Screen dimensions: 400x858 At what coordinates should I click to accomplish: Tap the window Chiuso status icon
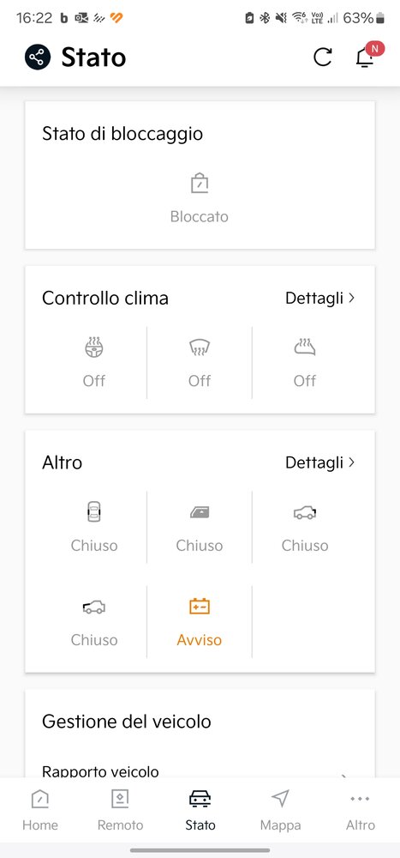200,512
